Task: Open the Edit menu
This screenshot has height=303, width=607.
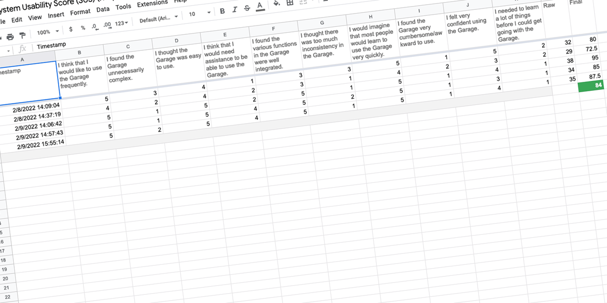Action: click(x=17, y=20)
